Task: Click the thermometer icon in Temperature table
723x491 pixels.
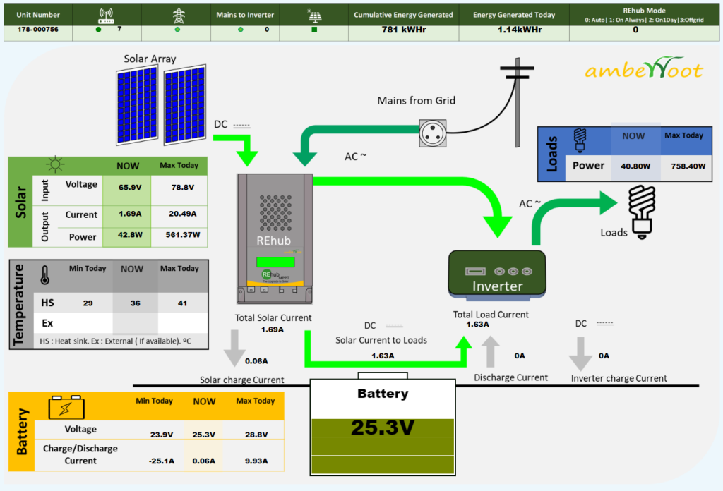Action: pyautogui.click(x=44, y=275)
